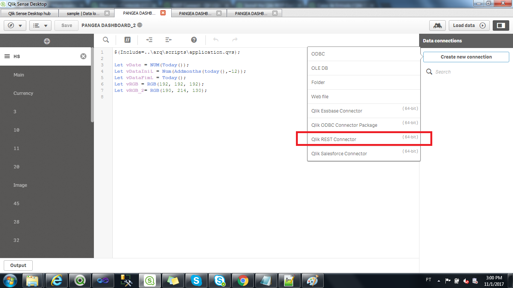Open the Currency script section
This screenshot has width=513, height=288.
click(45, 93)
